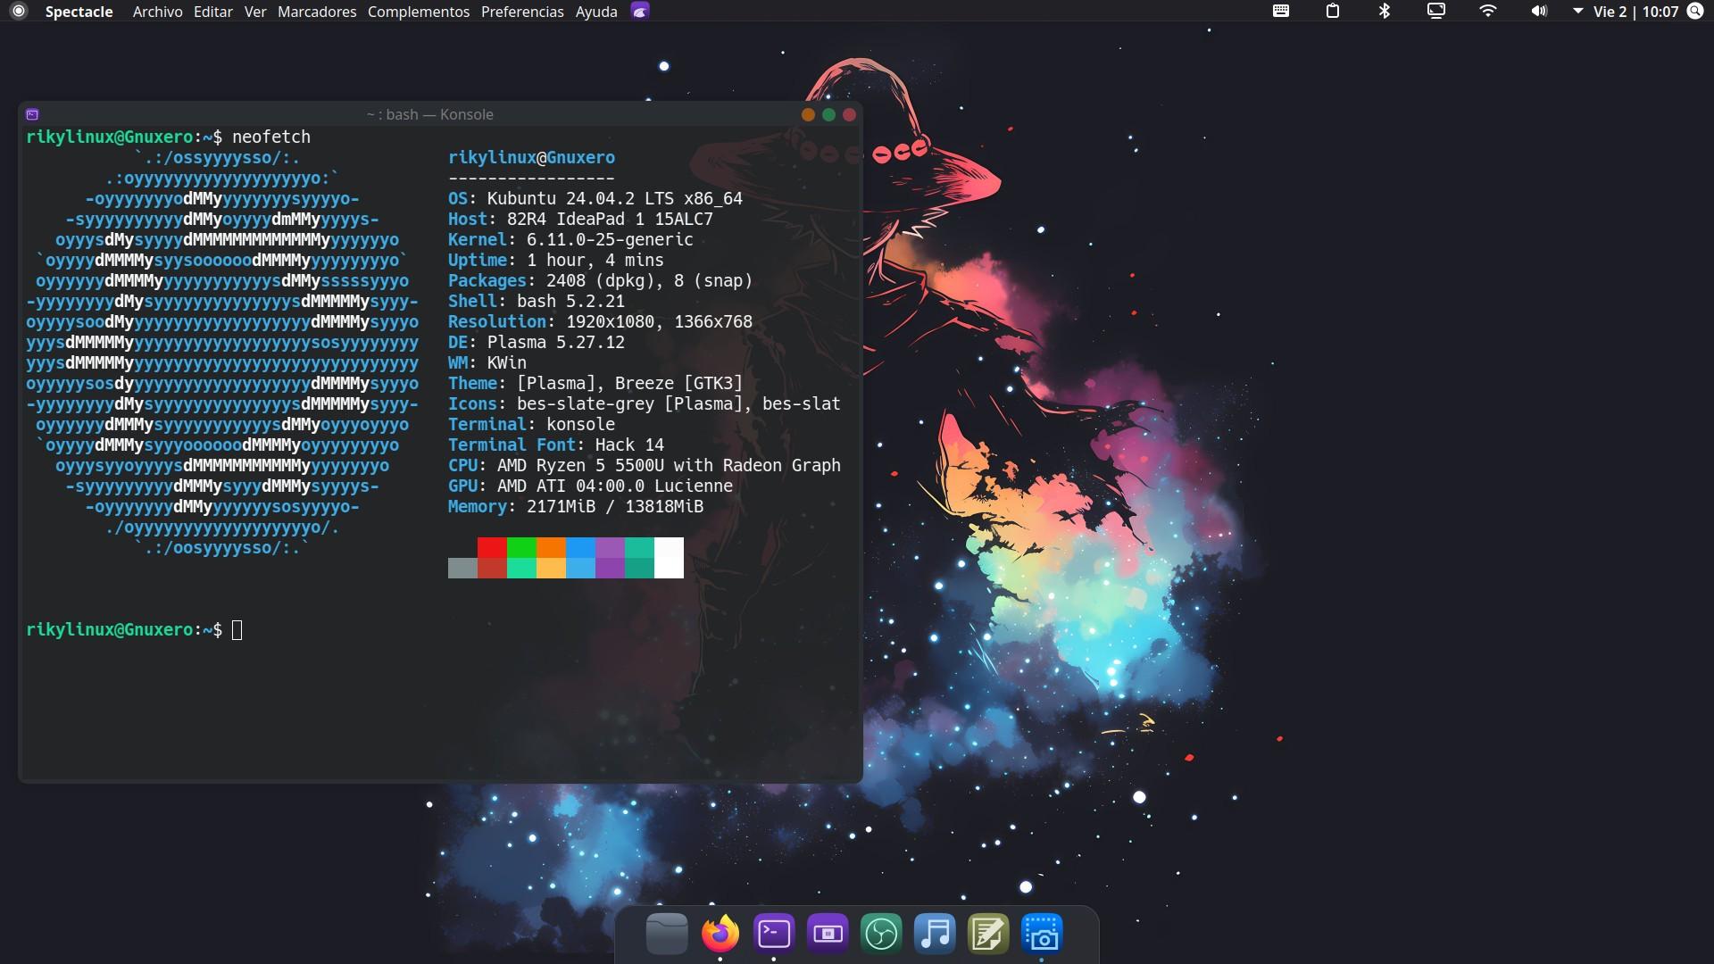
Task: Launch OBS Studio from the dock
Action: click(881, 934)
